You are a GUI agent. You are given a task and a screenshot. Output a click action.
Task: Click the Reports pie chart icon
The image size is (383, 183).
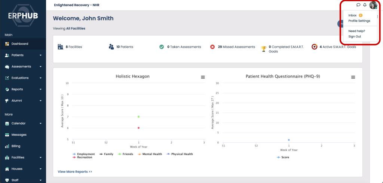click(x=7, y=89)
